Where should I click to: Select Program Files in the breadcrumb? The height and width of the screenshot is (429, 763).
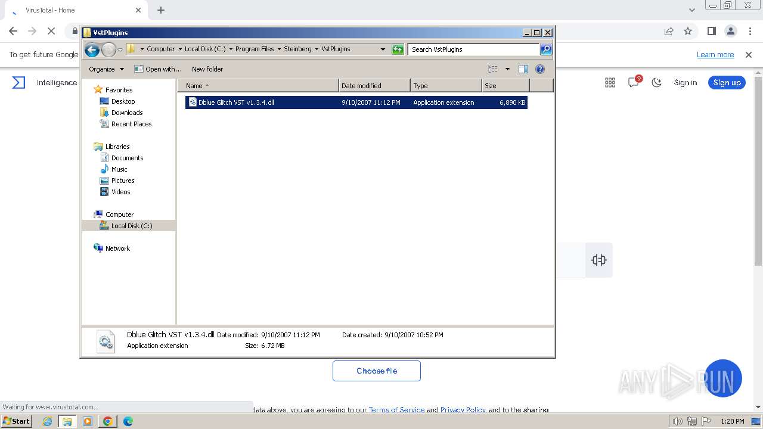pos(255,49)
